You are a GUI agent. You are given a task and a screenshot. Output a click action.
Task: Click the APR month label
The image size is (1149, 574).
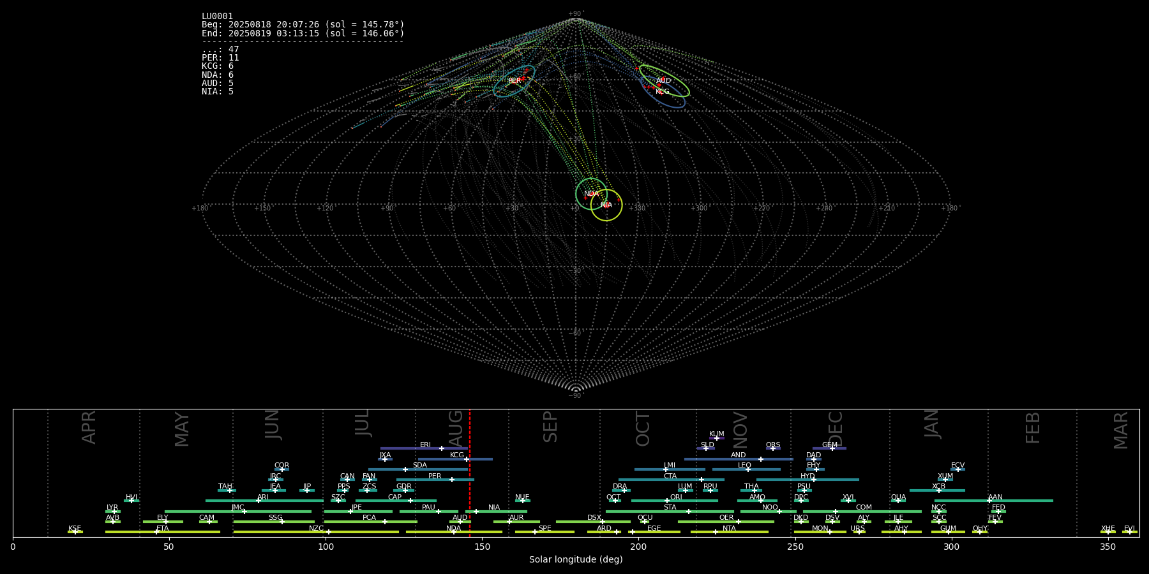[x=89, y=427]
